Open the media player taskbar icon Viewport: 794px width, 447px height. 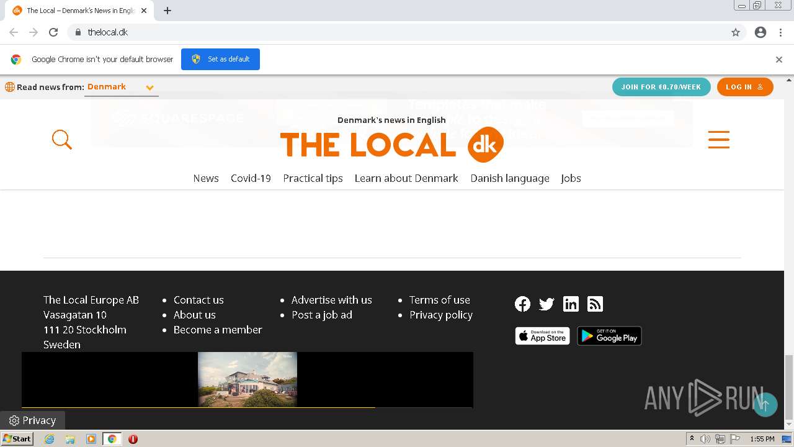tap(91, 439)
